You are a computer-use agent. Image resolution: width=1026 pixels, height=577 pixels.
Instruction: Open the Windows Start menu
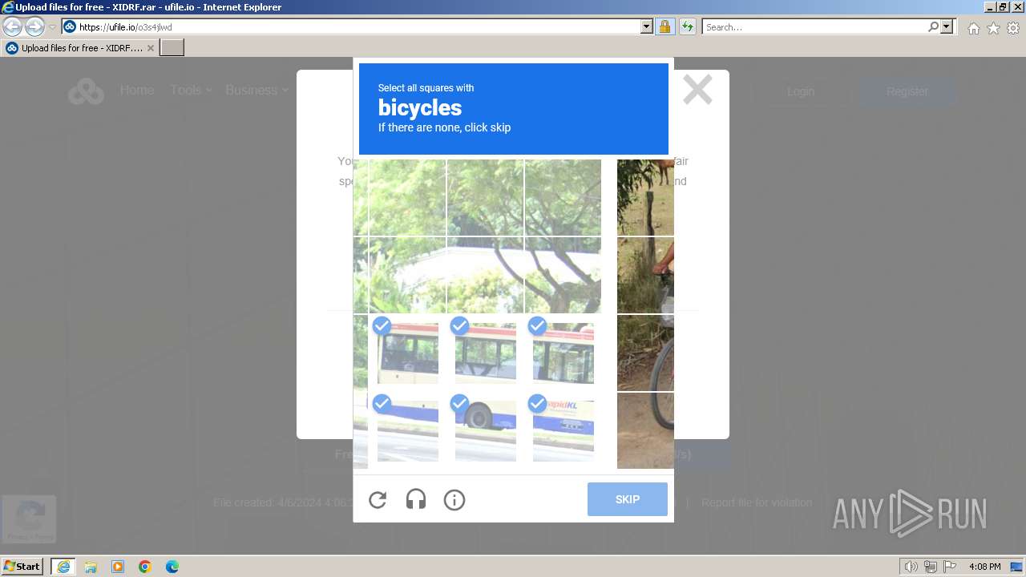coord(22,567)
